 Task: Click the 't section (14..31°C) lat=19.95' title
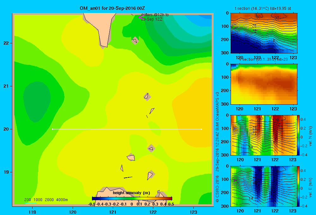[x=263, y=9]
